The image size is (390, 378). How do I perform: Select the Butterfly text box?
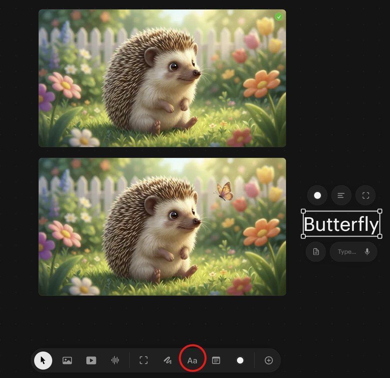(x=341, y=224)
